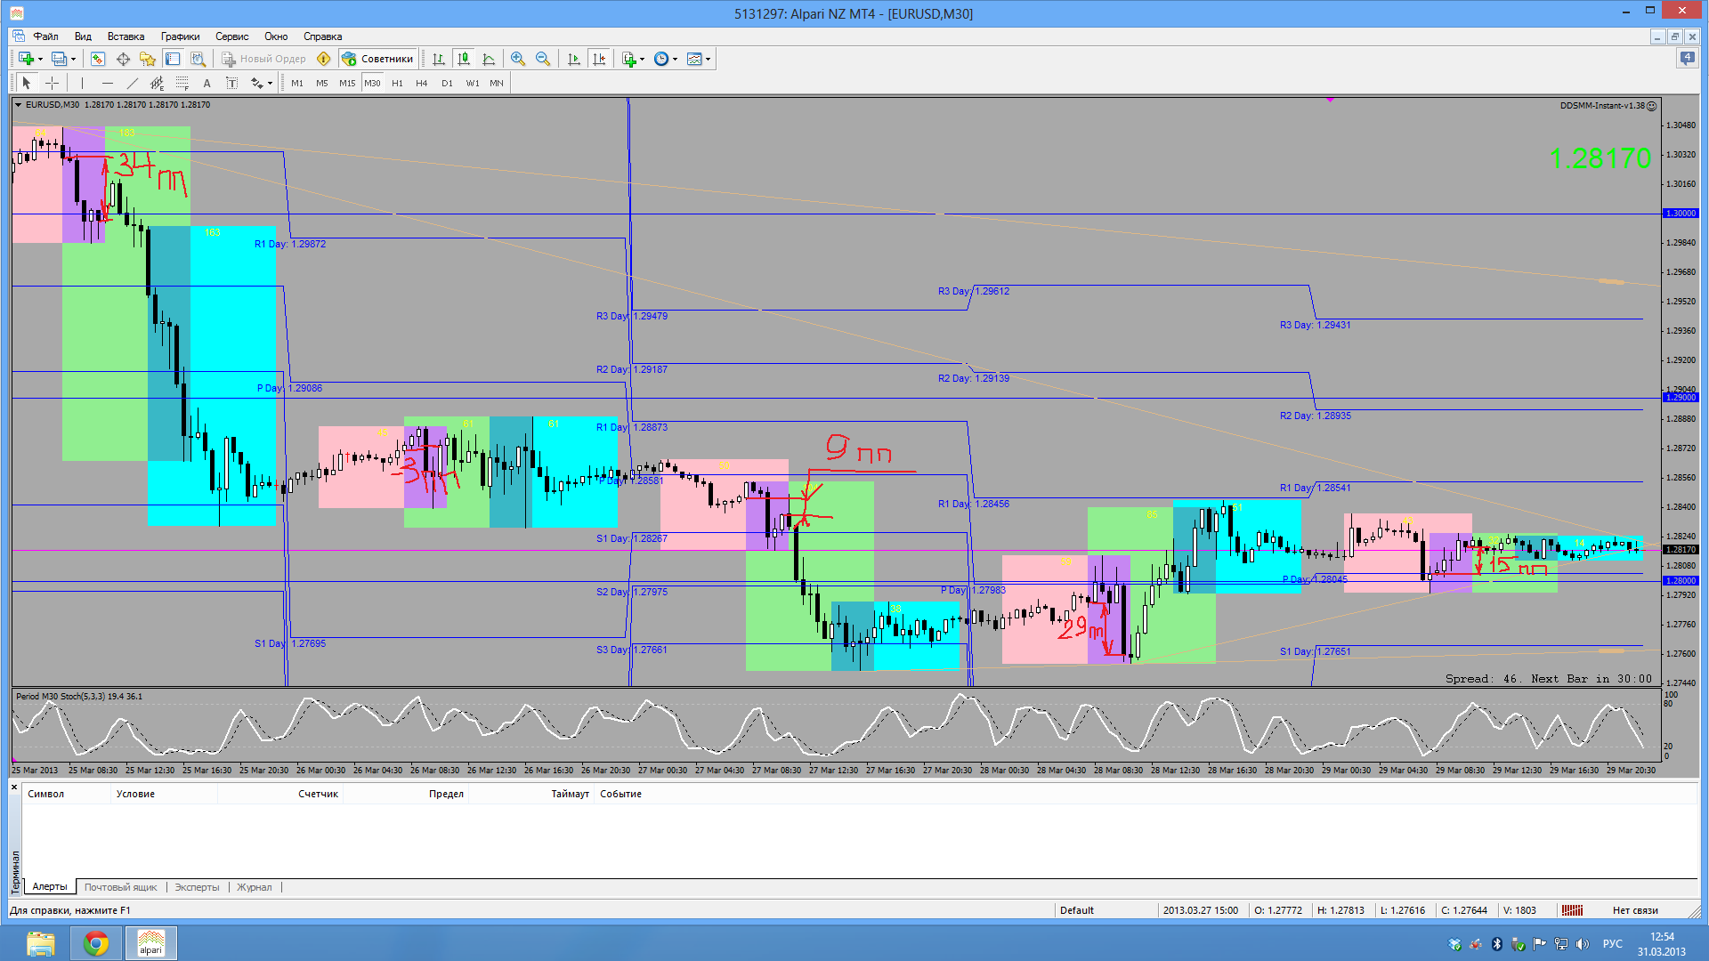The height and width of the screenshot is (961, 1709).
Task: Click the Новый Ордер button
Action: [264, 59]
